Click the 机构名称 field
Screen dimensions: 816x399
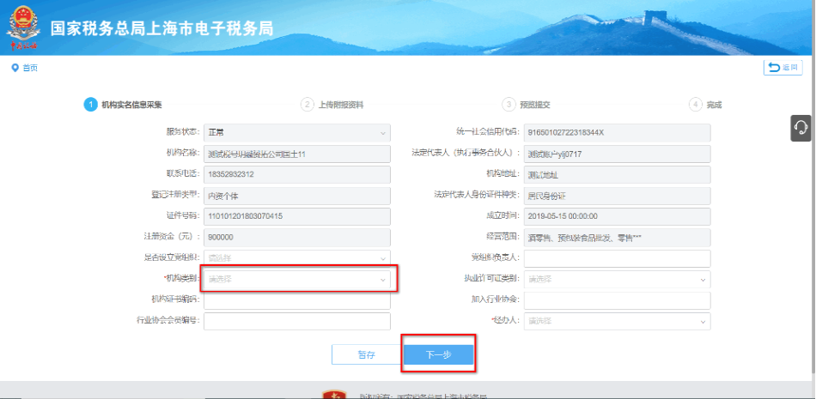(x=297, y=154)
